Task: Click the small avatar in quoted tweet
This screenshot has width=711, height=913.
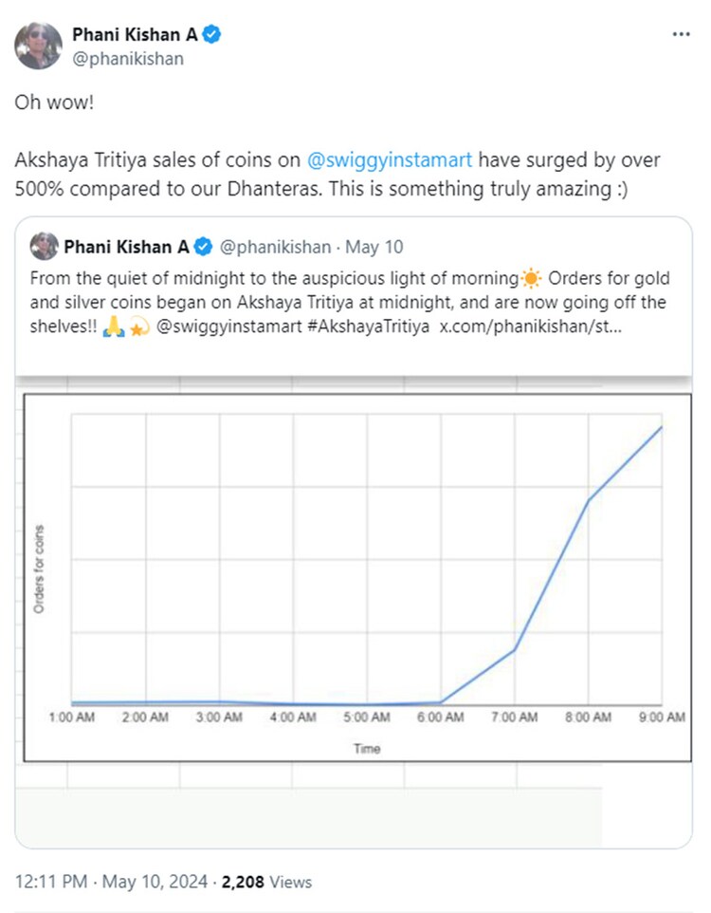Action: [x=44, y=247]
